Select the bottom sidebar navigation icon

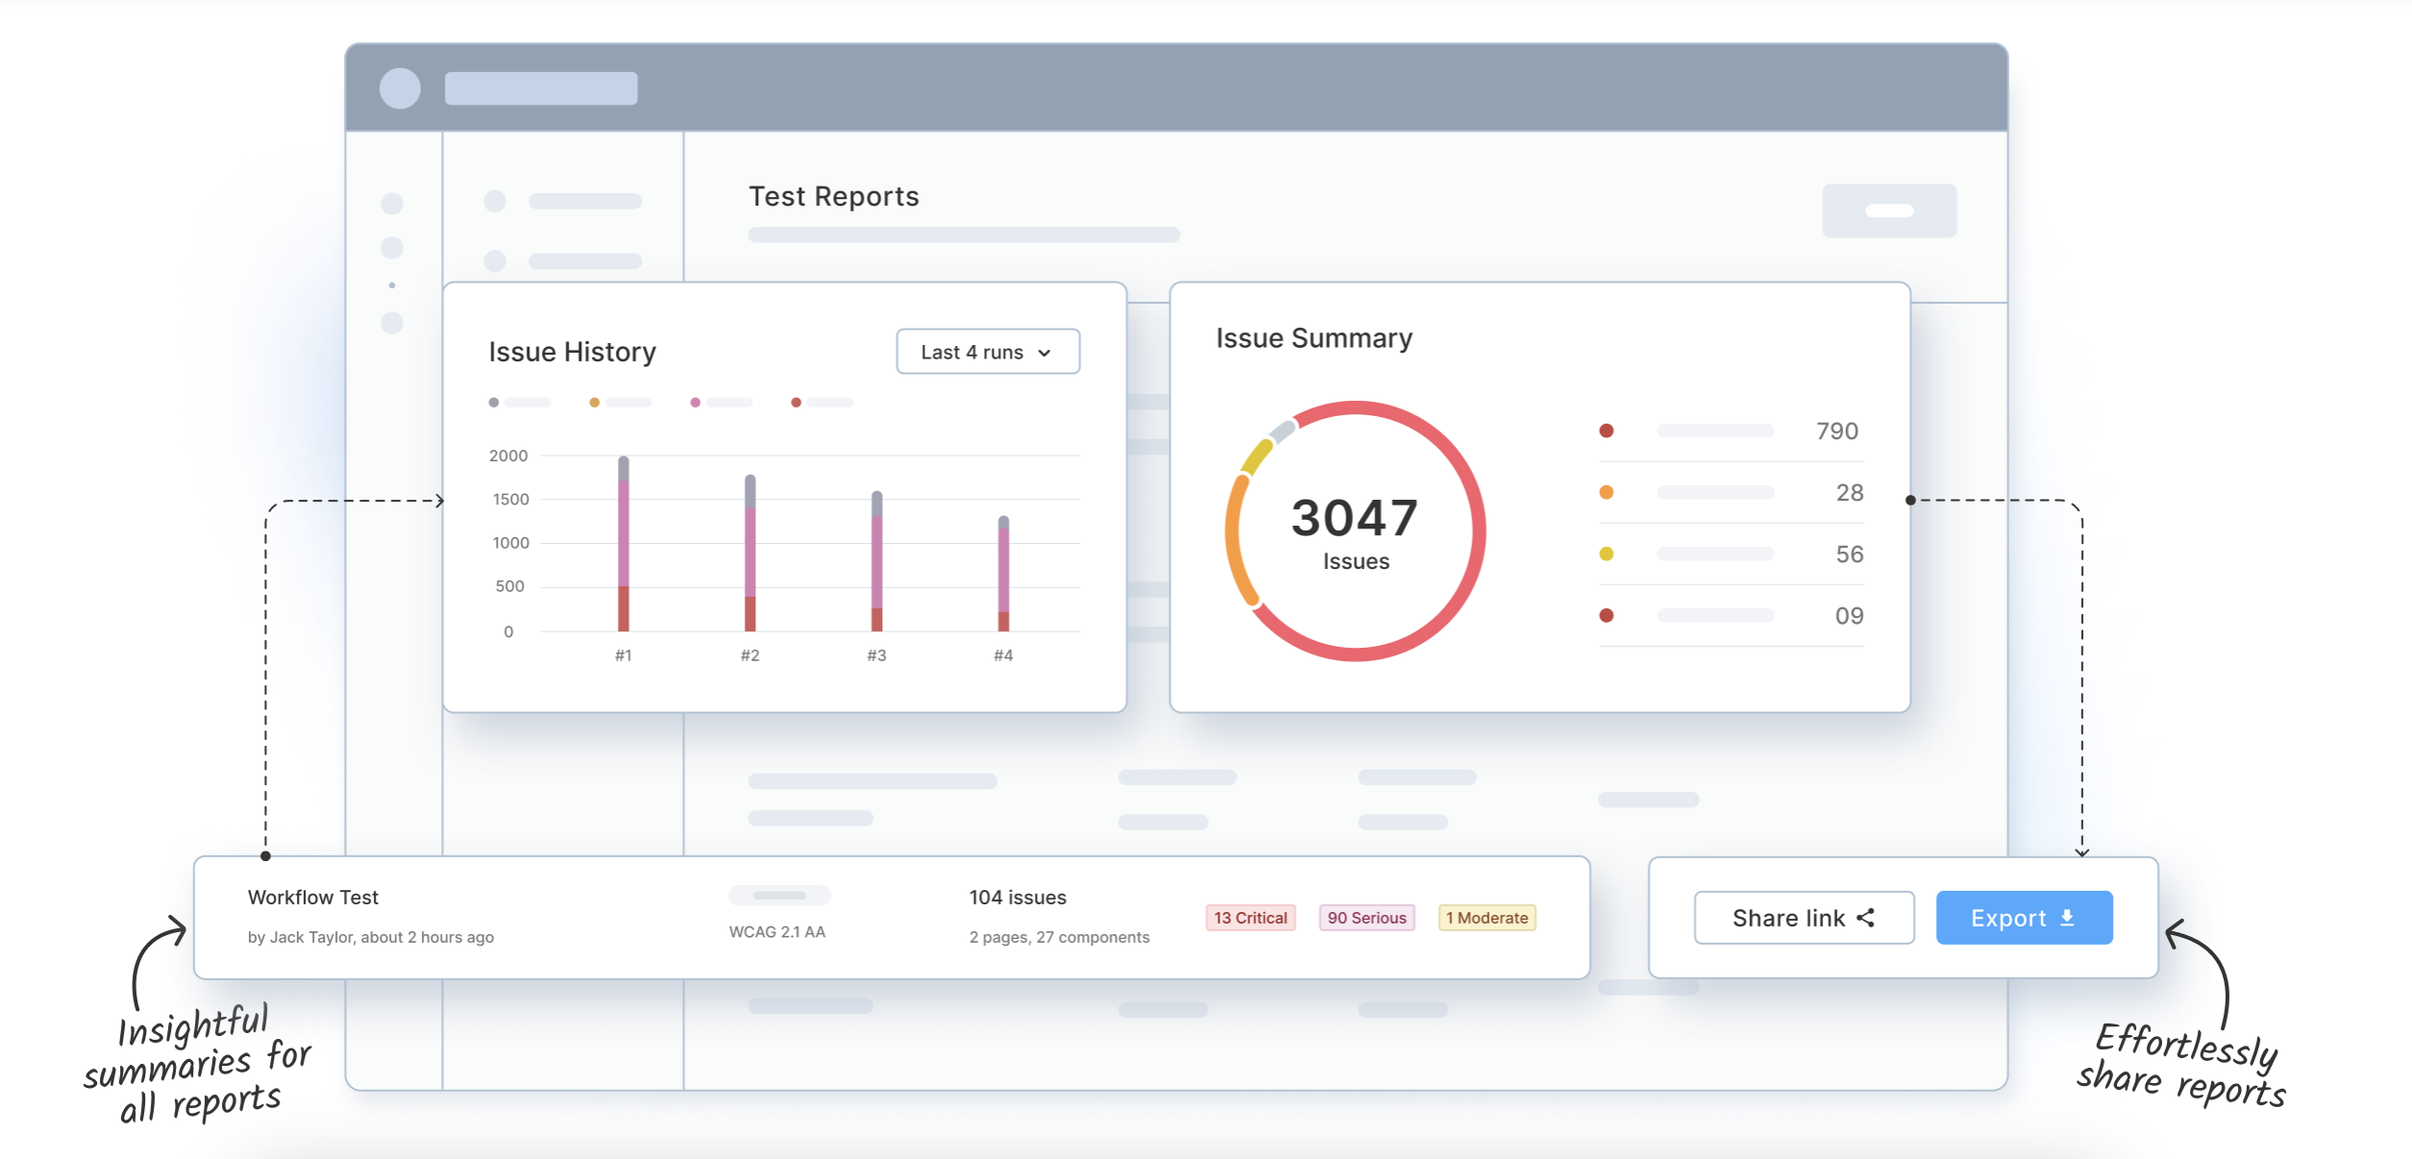[x=393, y=321]
